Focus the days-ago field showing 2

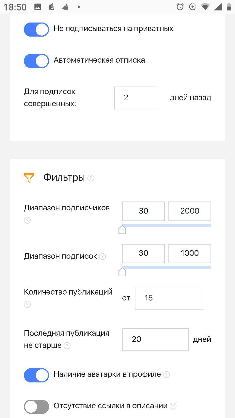click(x=135, y=98)
